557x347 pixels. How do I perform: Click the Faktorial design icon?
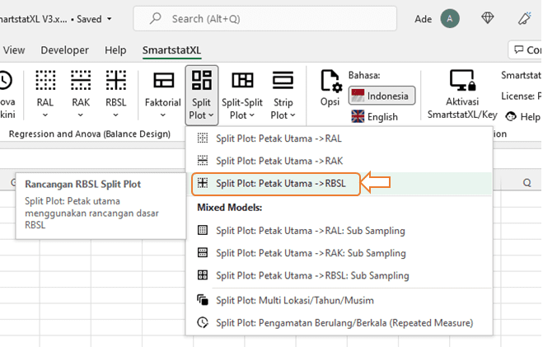[163, 80]
